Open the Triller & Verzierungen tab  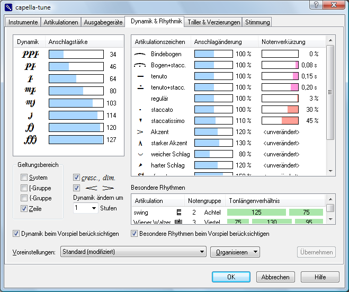point(213,22)
